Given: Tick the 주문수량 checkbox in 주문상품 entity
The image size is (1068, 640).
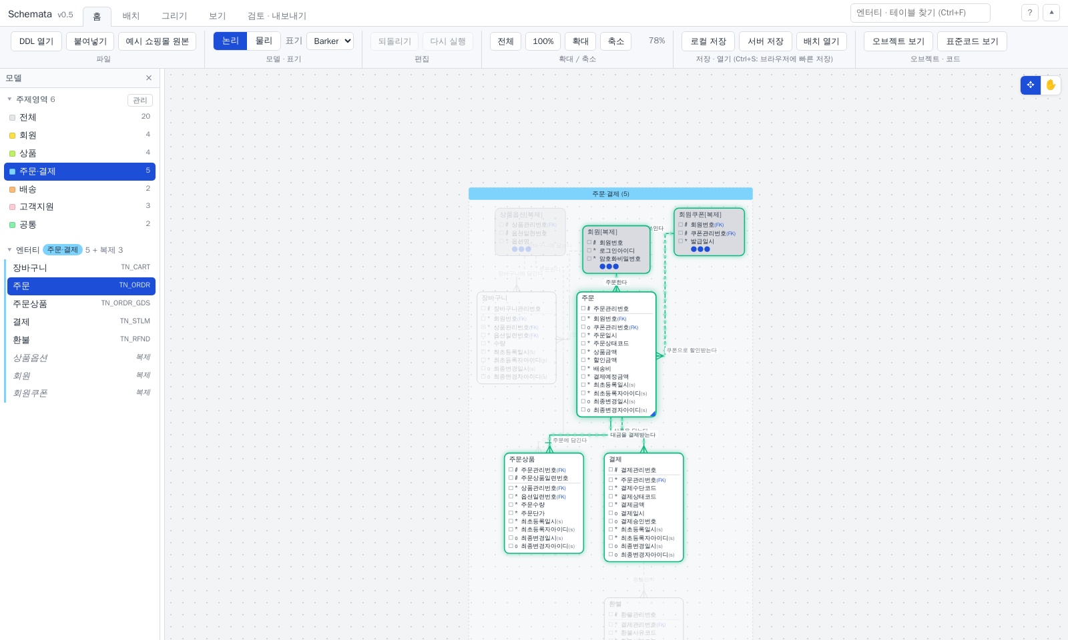Looking at the screenshot, I should (x=511, y=505).
